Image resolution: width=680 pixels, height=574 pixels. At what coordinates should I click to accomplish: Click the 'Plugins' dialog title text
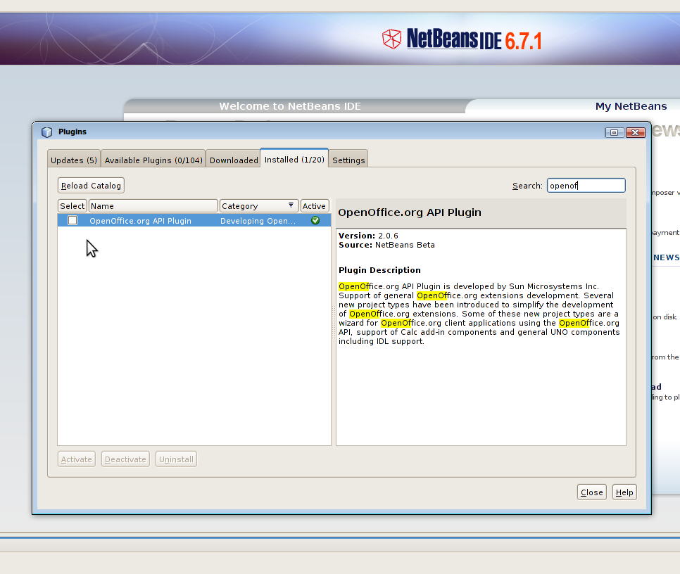coord(73,132)
